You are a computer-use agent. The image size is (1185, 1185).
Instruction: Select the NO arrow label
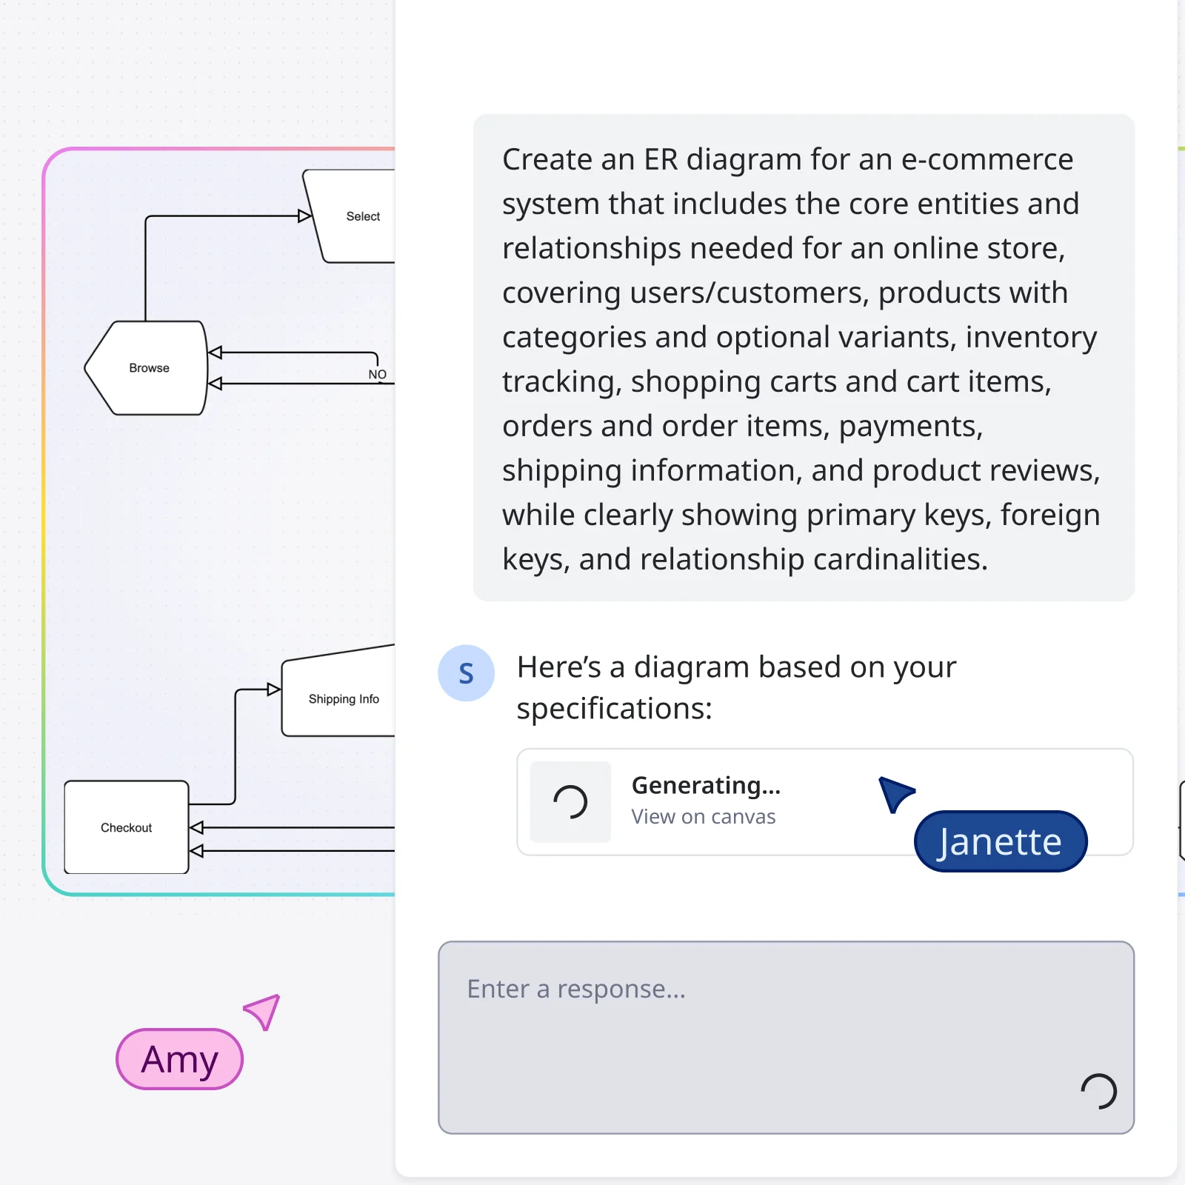(378, 374)
